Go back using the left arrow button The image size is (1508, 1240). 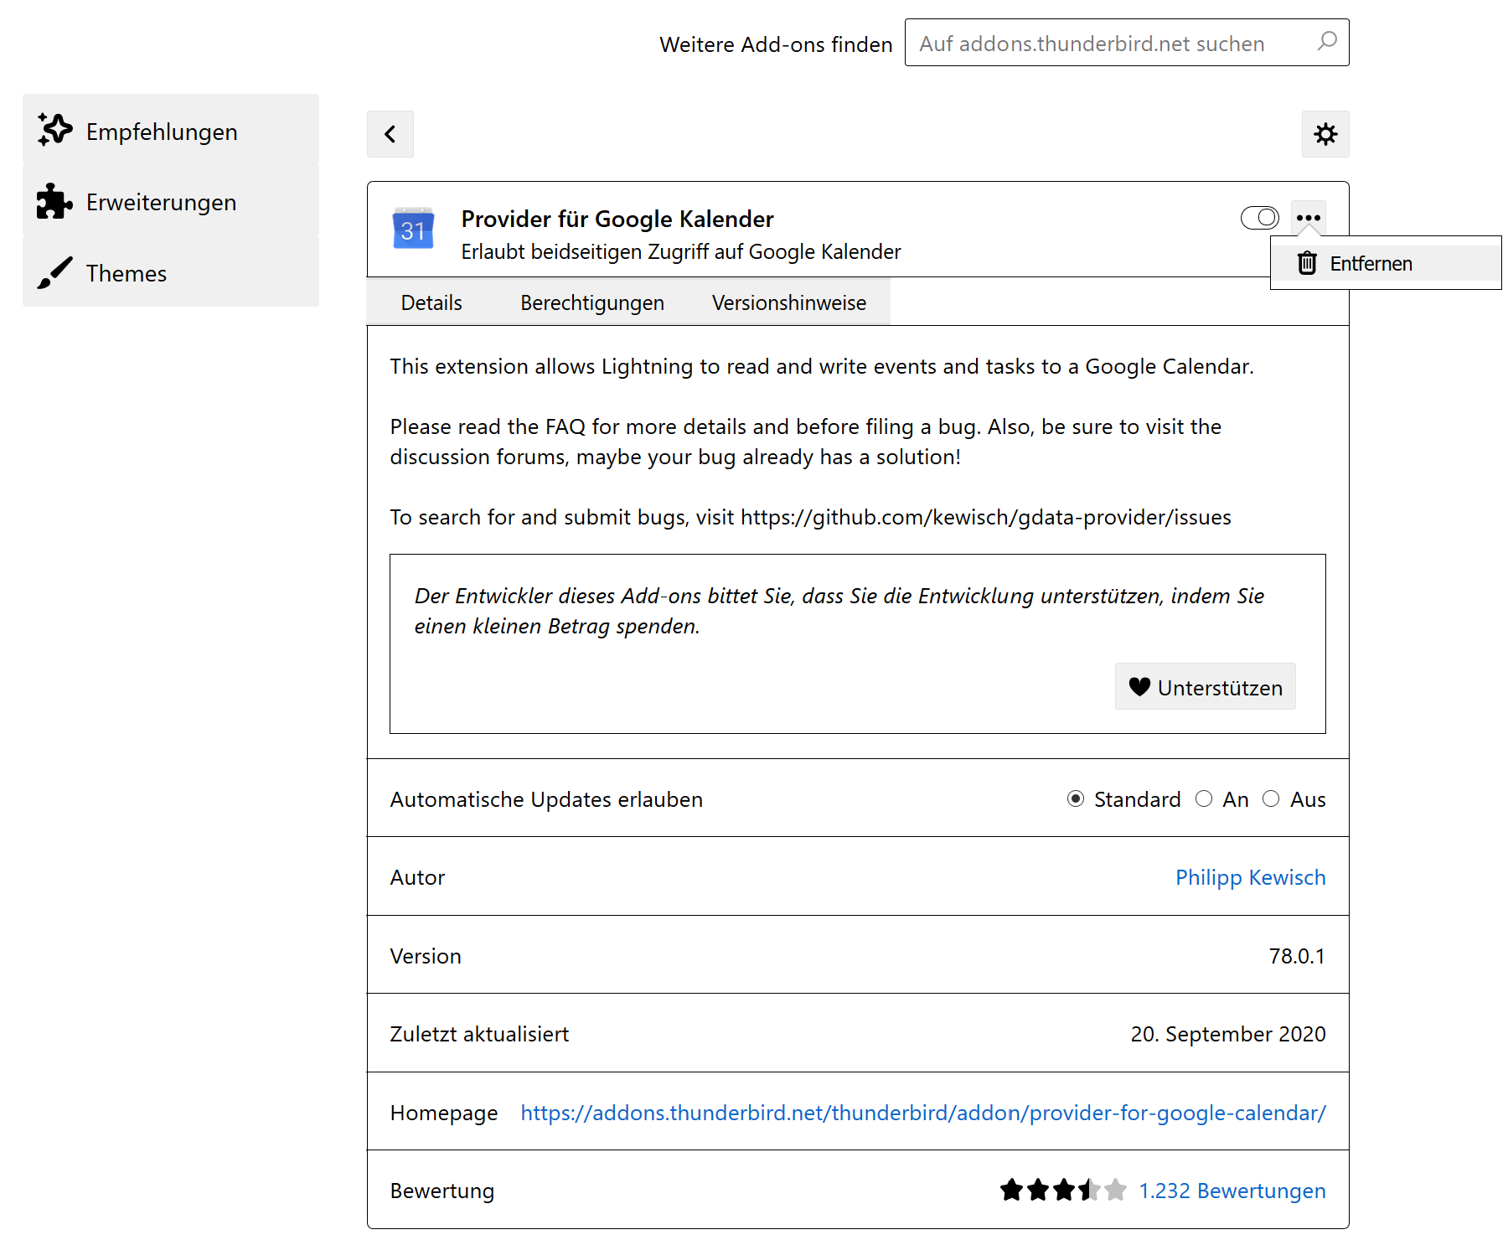390,134
